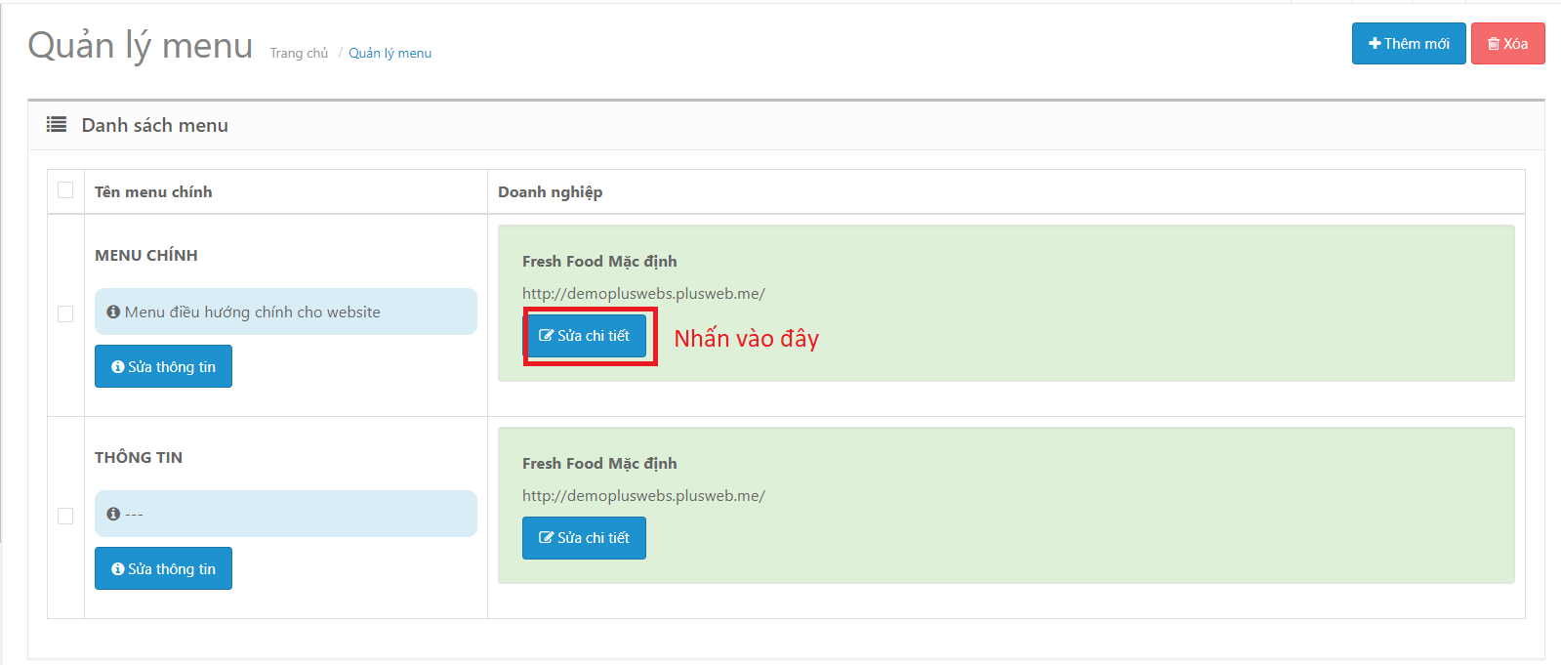Click the Danh sách menu panel title
Image resolution: width=1561 pixels, height=665 pixels.
point(154,125)
